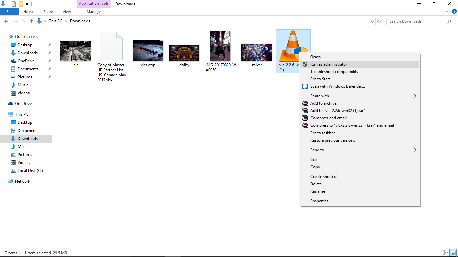Select Music under Quick access

click(23, 85)
